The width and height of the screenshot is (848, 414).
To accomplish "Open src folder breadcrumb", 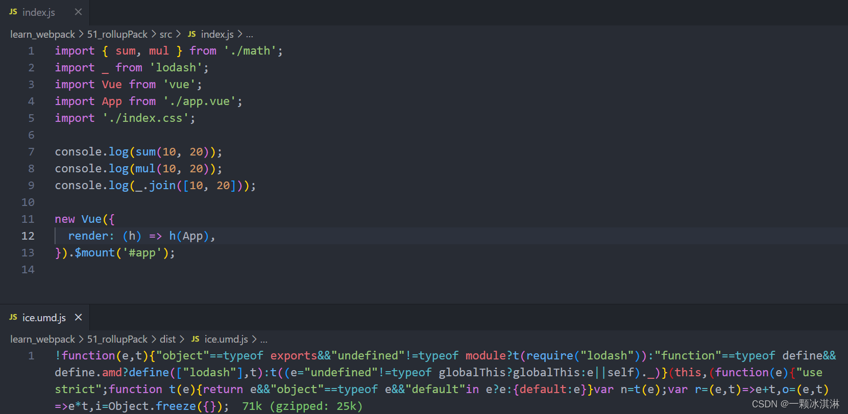I will (166, 34).
